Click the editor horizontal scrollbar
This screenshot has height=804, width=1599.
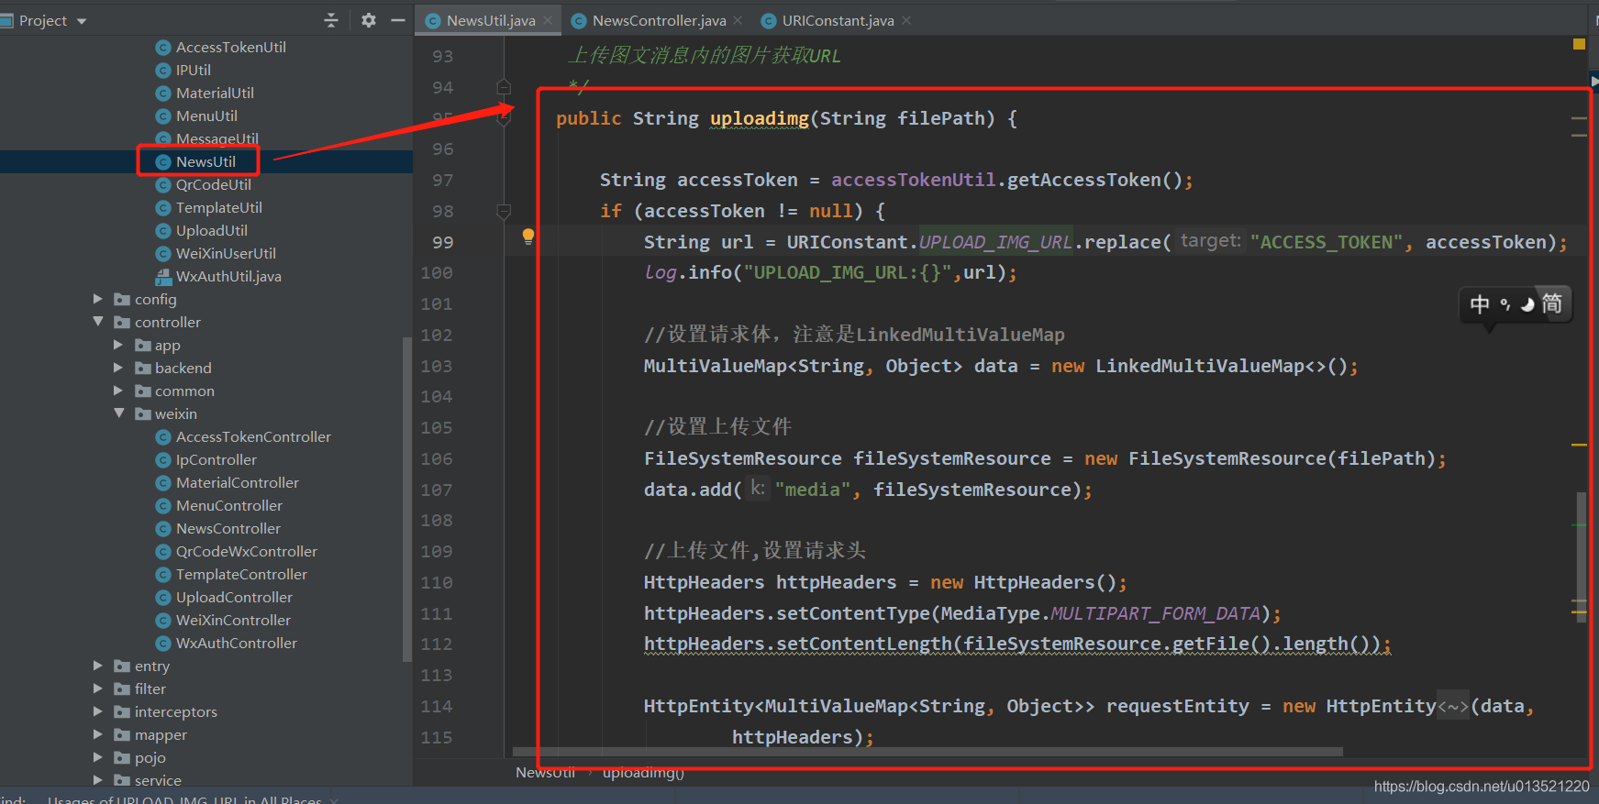[927, 752]
